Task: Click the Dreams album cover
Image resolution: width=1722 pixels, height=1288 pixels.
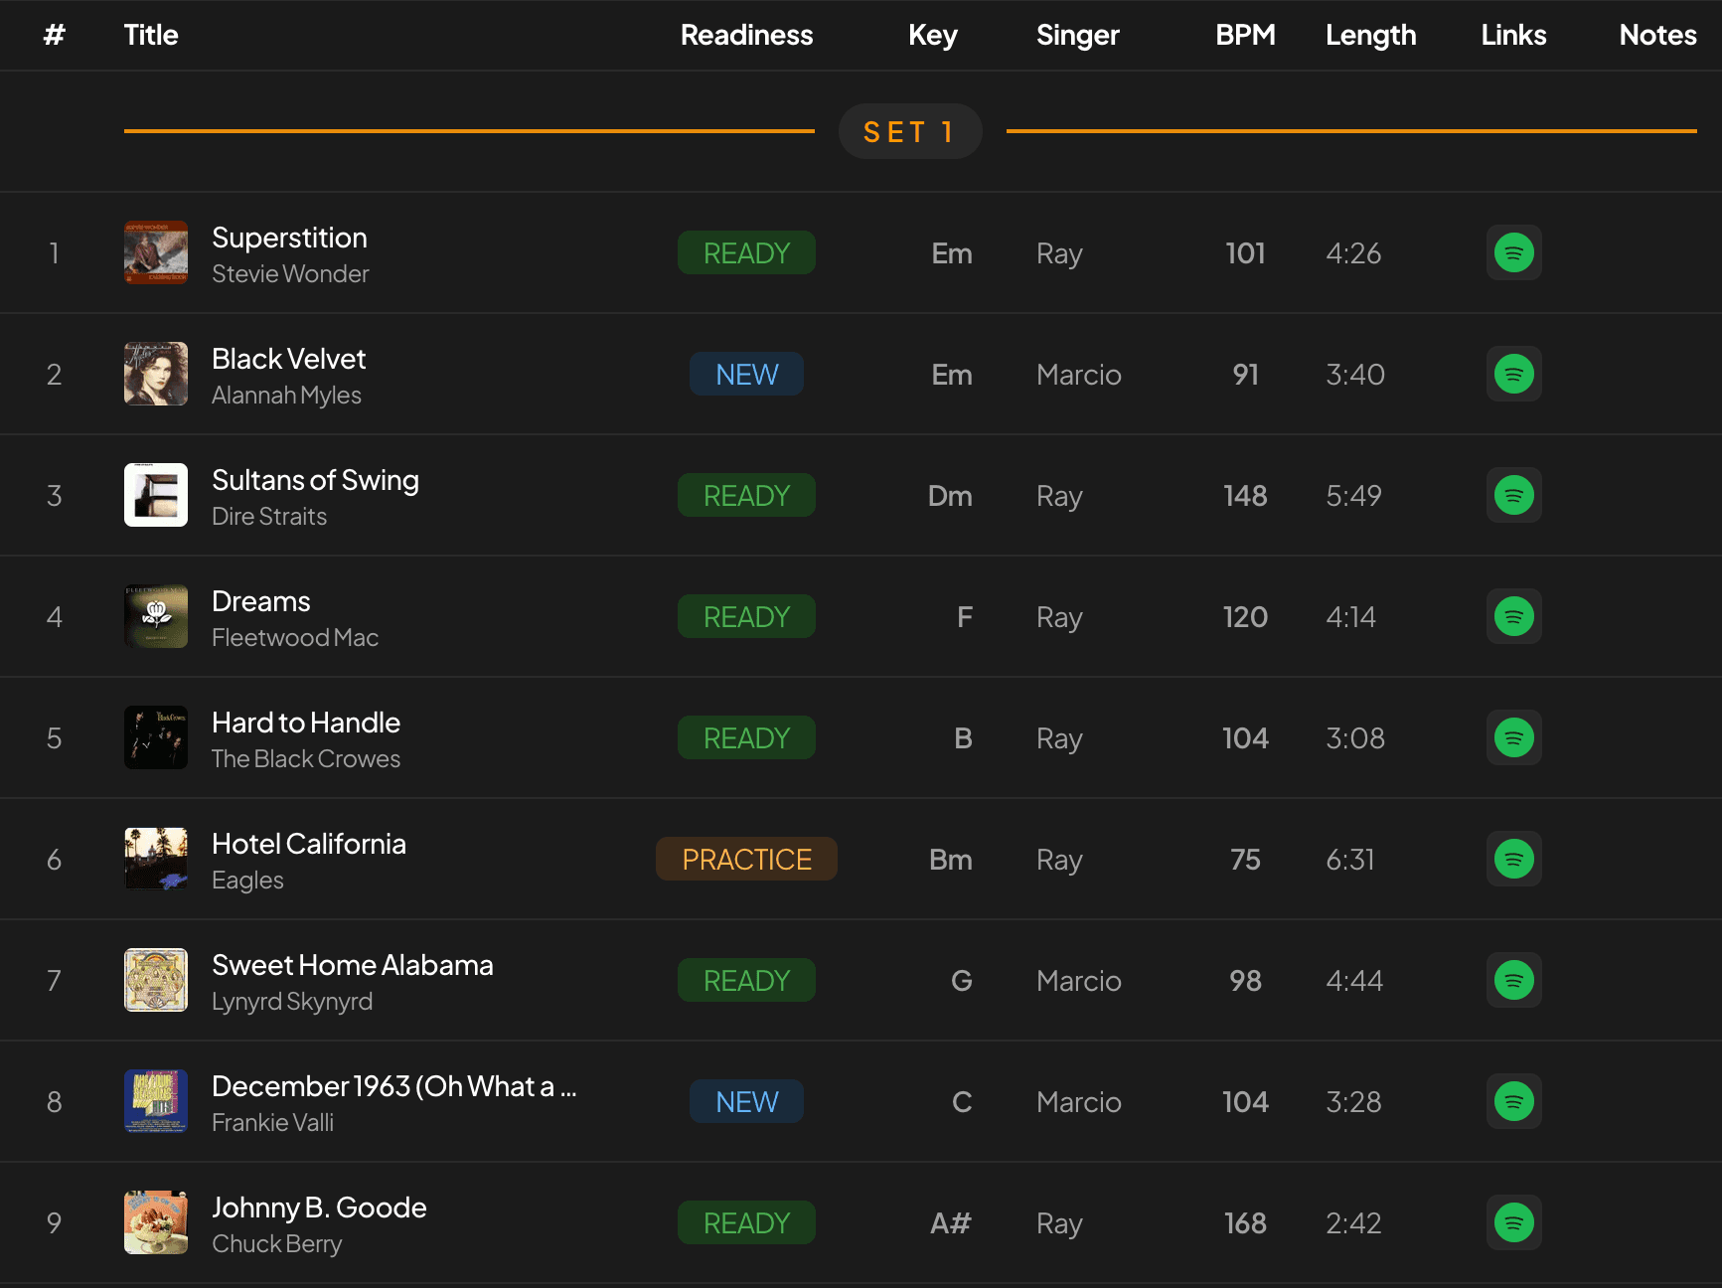Action: (x=156, y=616)
